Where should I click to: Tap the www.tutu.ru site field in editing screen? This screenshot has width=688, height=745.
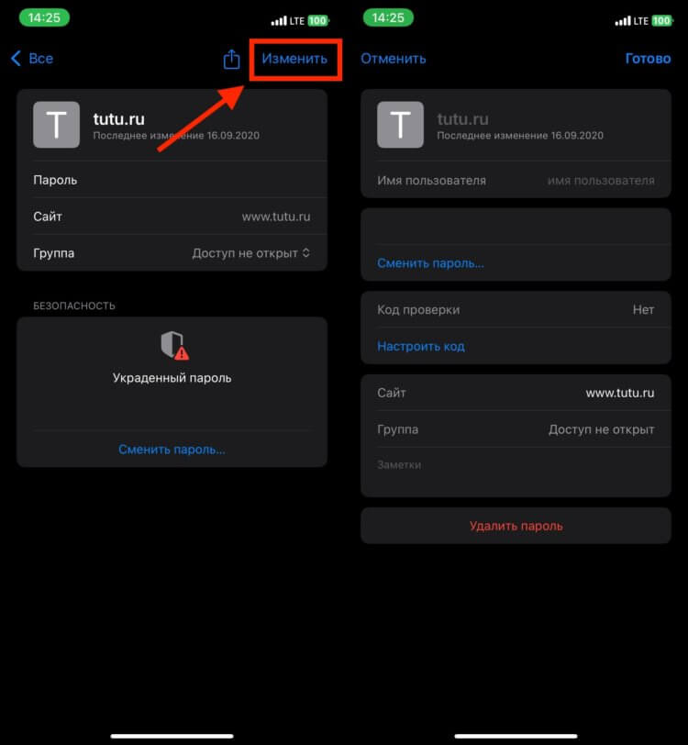coord(516,393)
